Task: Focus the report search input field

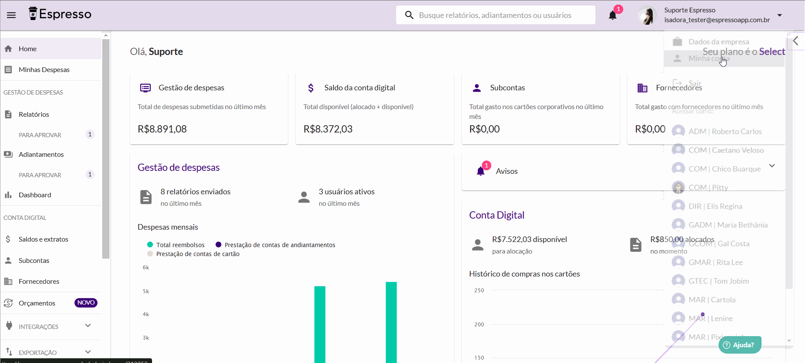Action: click(495, 15)
